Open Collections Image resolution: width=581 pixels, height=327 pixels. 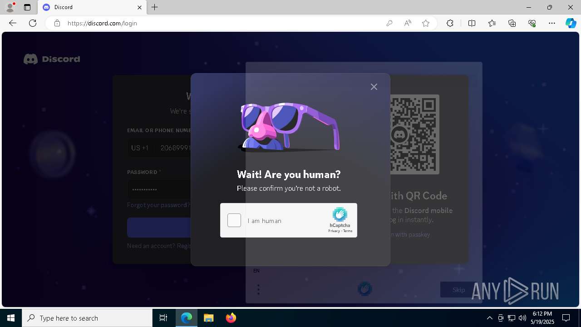[x=512, y=23]
